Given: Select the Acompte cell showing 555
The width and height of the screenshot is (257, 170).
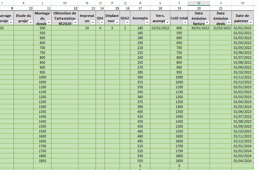Looking at the screenshot, I should [140, 161].
